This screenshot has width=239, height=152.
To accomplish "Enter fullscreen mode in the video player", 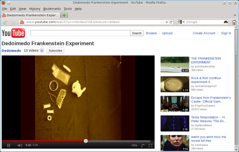I will click(150, 145).
